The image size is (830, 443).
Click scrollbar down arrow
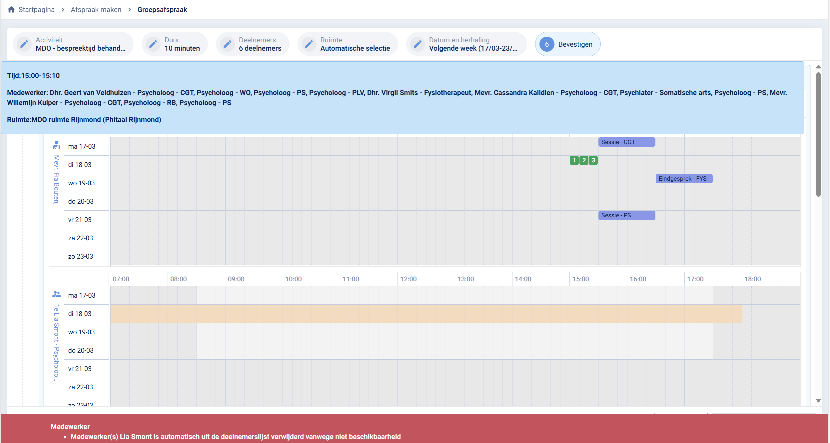(818, 400)
